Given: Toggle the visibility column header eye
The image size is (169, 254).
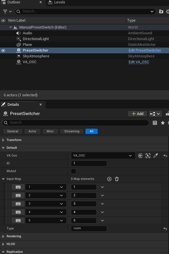Looking at the screenshot, I should click(x=3, y=20).
